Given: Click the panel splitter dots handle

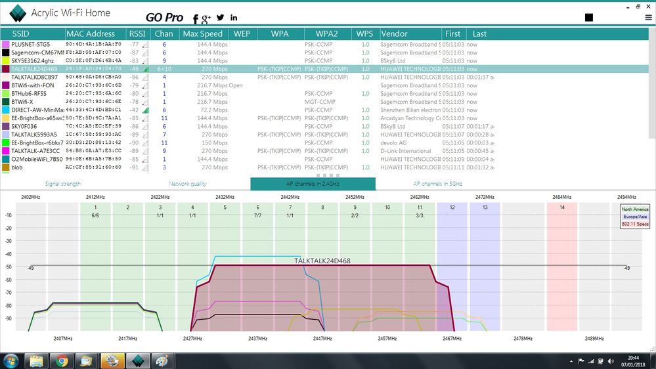Looking at the screenshot, I should click(x=328, y=175).
